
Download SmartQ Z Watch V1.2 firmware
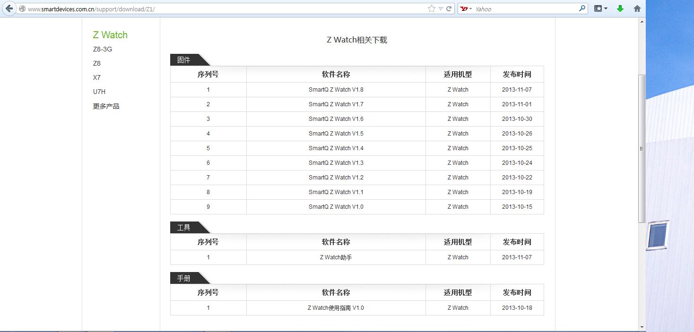click(336, 178)
